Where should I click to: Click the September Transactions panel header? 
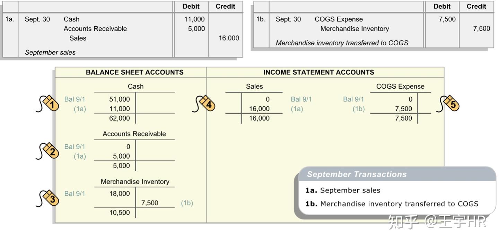tap(357, 174)
